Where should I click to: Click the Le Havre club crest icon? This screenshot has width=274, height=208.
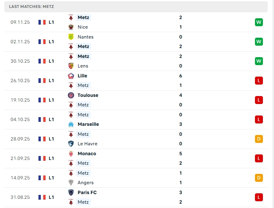click(71, 144)
